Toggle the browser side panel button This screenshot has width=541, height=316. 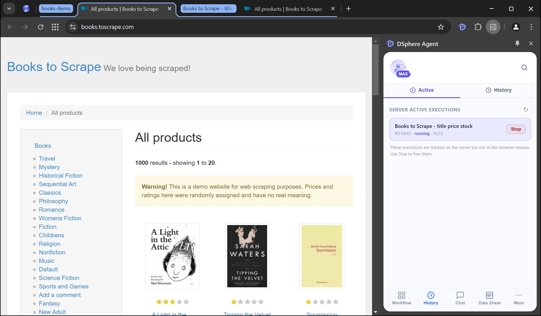point(493,27)
